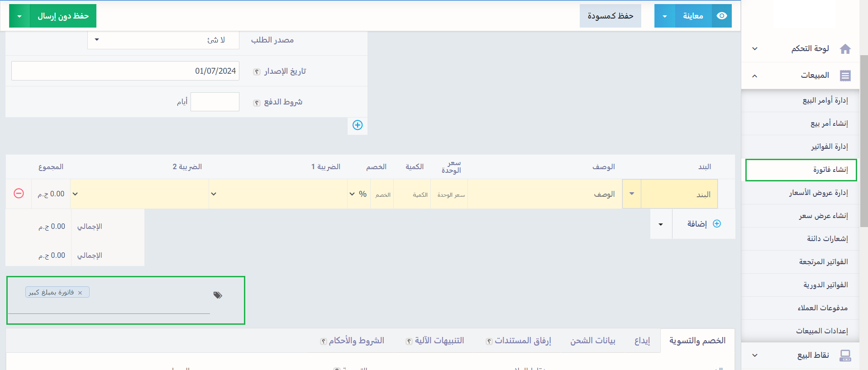Click the حفظ كمسودة button
868x370 pixels.
pos(610,16)
